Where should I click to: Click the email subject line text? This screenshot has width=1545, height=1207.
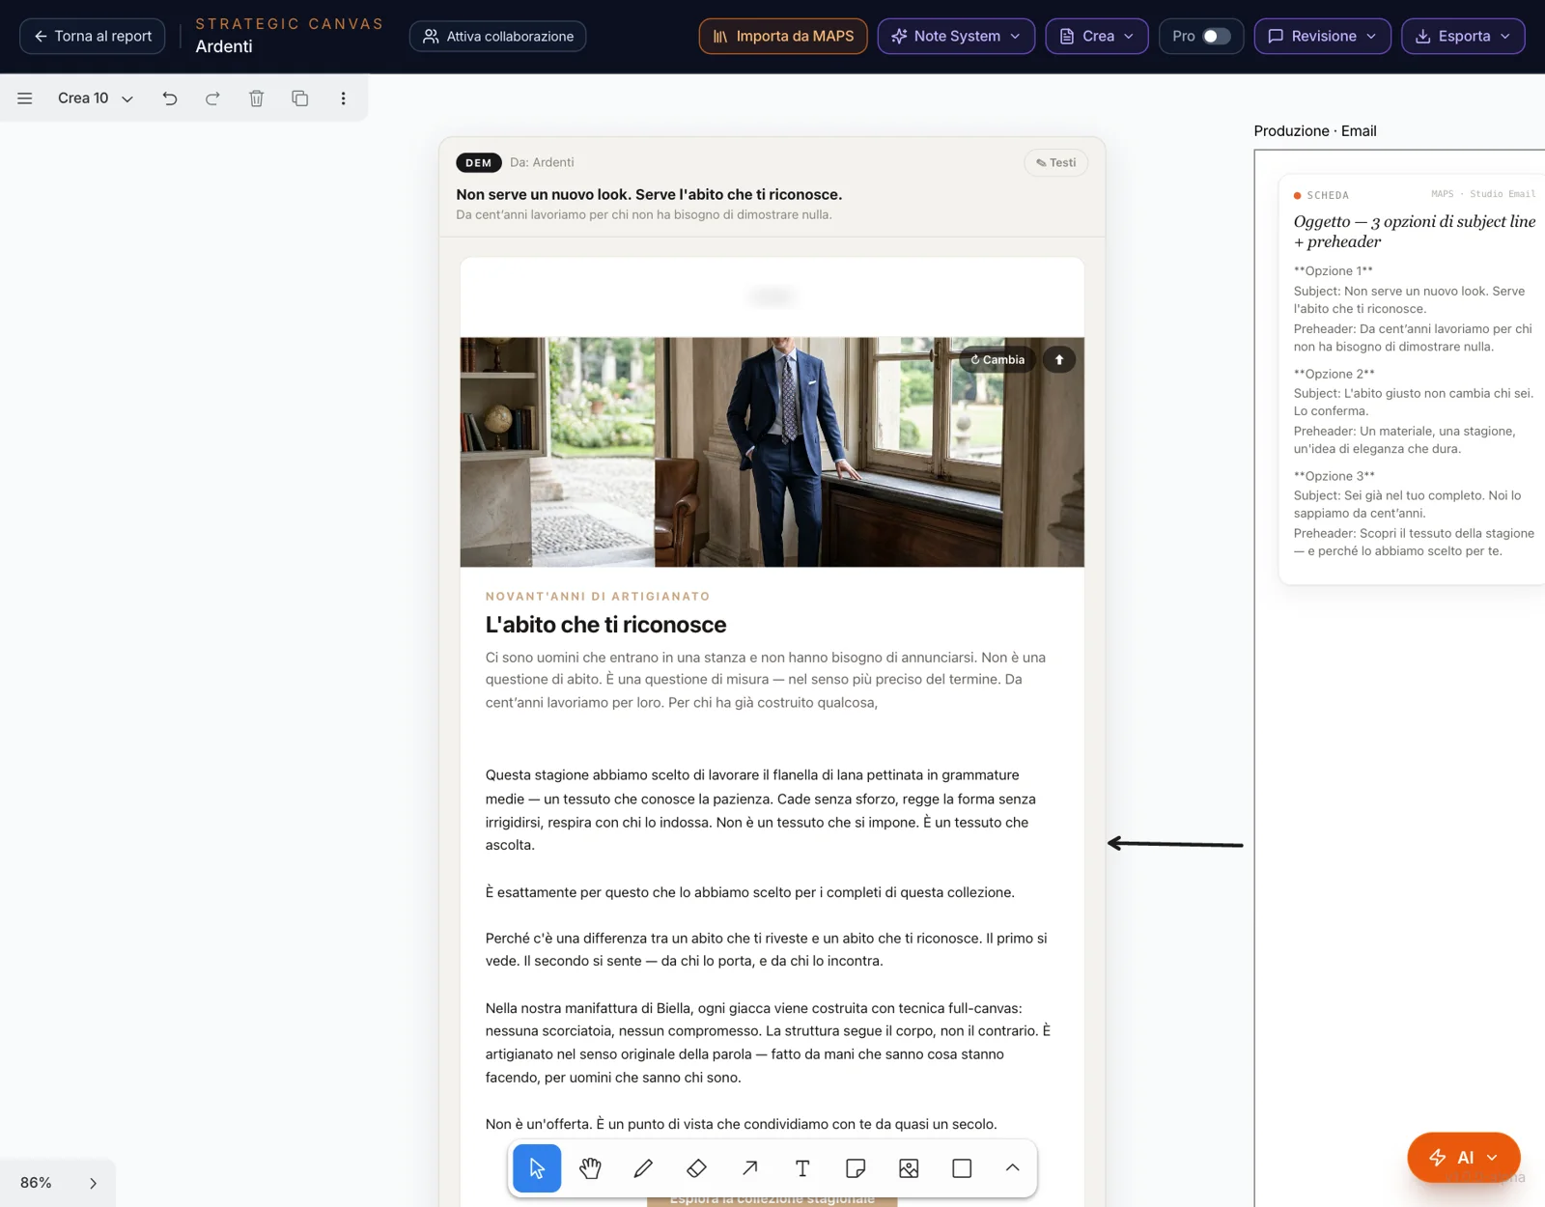(x=649, y=194)
